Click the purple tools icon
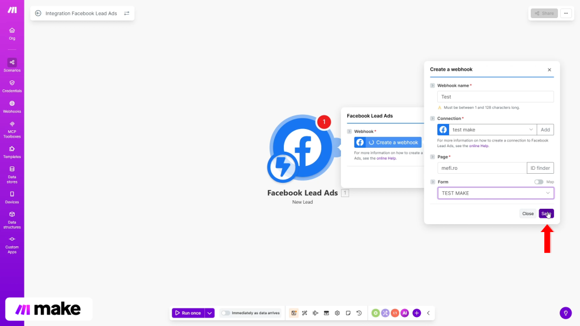580x326 pixels. [x=385, y=313]
